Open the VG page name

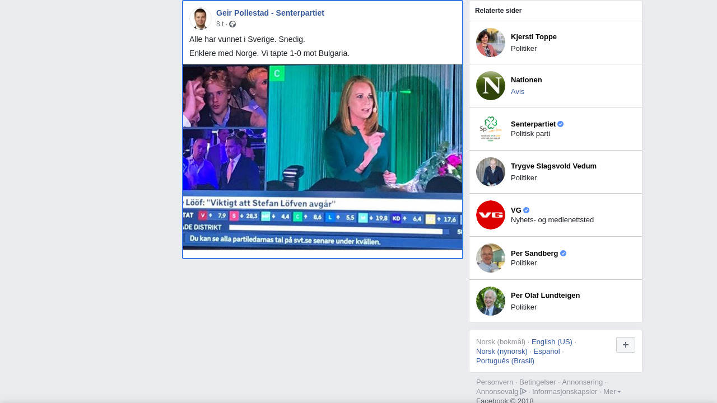(x=516, y=210)
